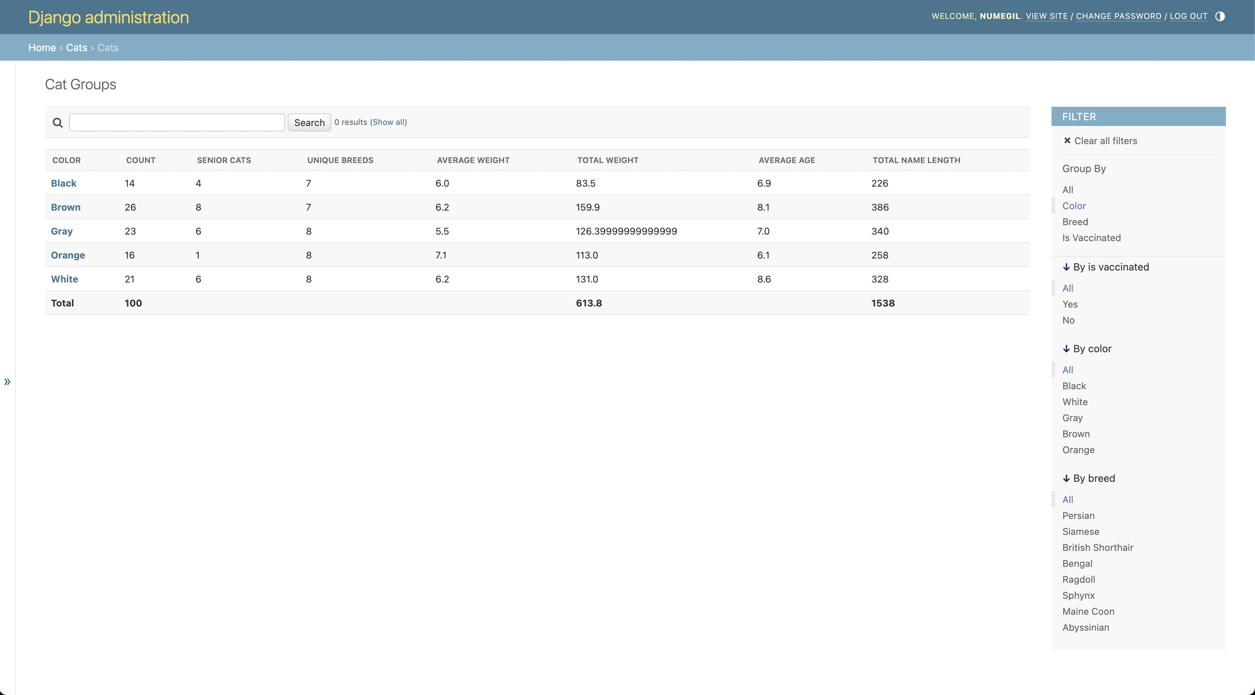Open the Orange color group row

pyautogui.click(x=68, y=255)
